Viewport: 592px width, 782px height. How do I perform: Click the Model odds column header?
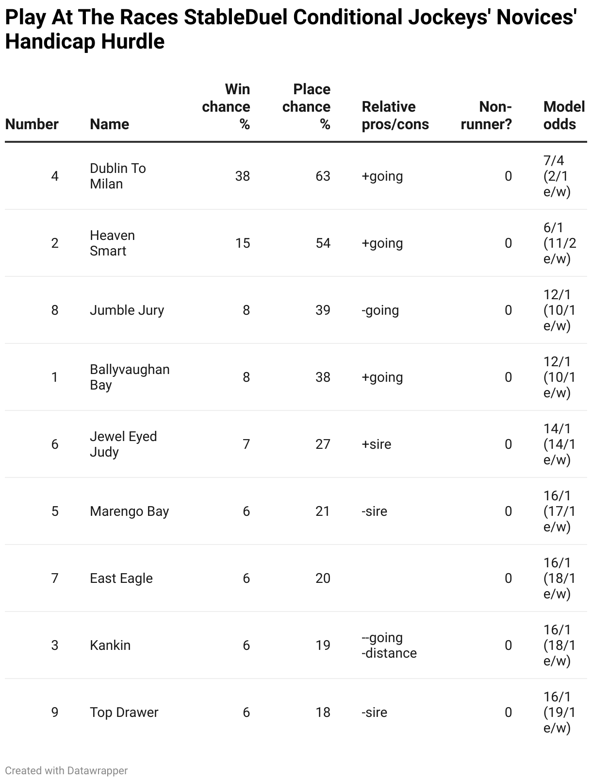pos(564,115)
